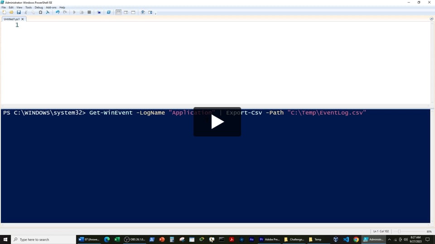Adjust the zoom slider in the status bar
The height and width of the screenshot is (244, 435).
point(399,231)
